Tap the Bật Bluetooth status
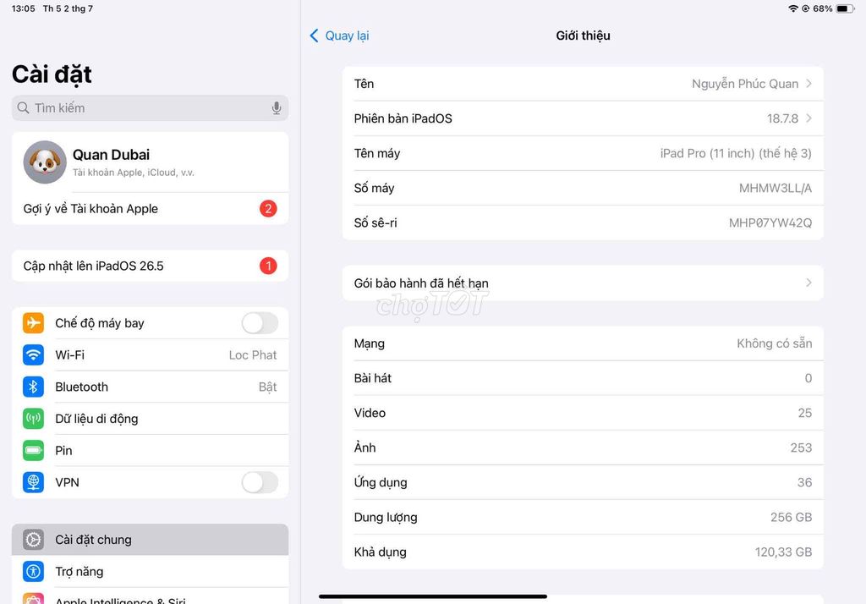 (267, 387)
